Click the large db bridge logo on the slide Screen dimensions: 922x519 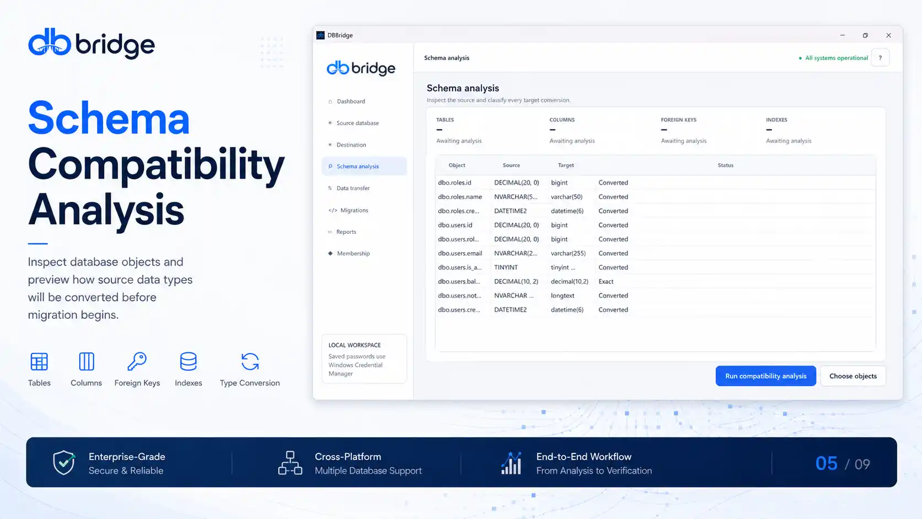pyautogui.click(x=92, y=44)
